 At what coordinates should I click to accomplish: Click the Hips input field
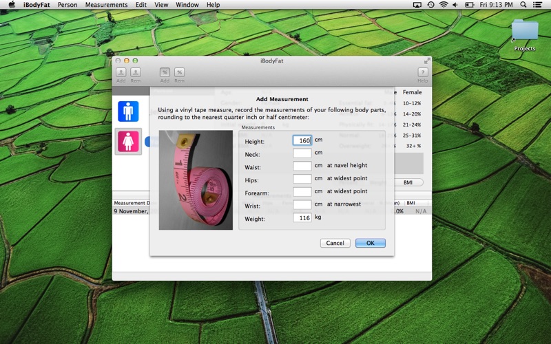(x=302, y=179)
